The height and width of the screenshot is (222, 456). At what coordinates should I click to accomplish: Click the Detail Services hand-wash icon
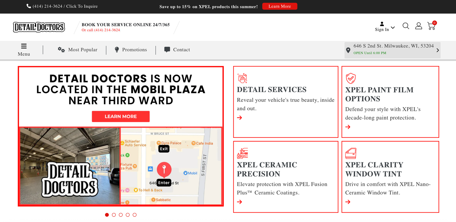tap(242, 78)
